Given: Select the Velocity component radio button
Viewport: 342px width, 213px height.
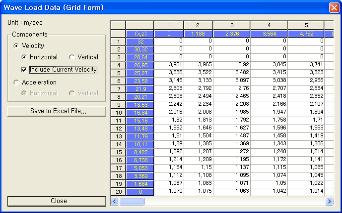Looking at the screenshot, I should (17, 46).
